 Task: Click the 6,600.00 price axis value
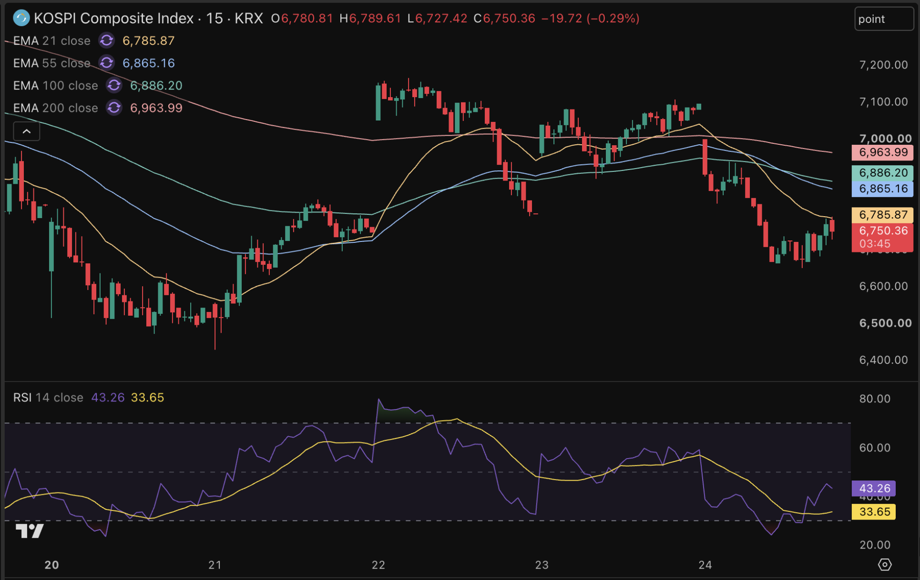tap(884, 286)
